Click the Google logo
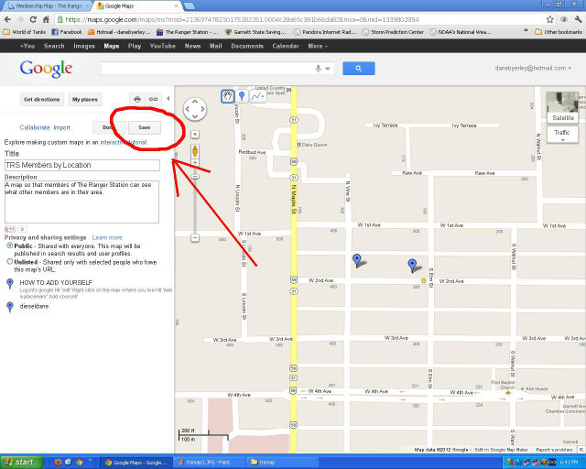This screenshot has height=469, width=586. point(46,69)
